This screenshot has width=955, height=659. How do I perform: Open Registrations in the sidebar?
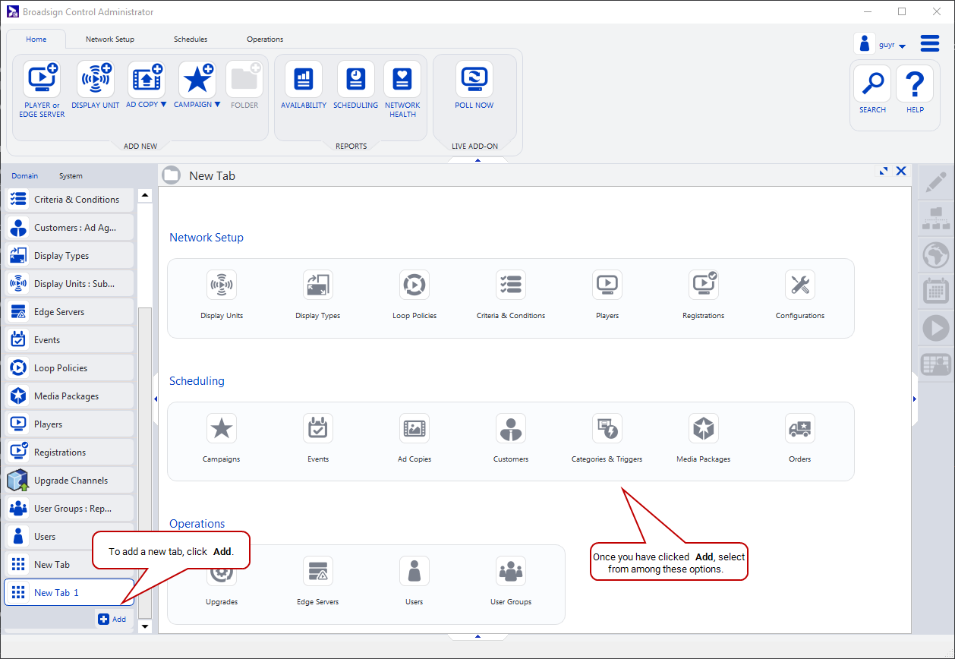[x=69, y=452]
